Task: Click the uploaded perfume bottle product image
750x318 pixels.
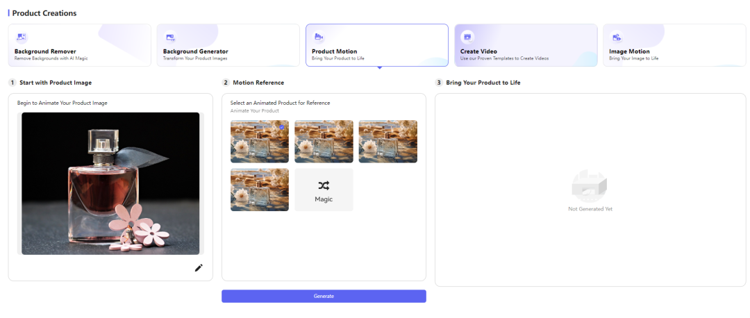Action: [x=110, y=183]
